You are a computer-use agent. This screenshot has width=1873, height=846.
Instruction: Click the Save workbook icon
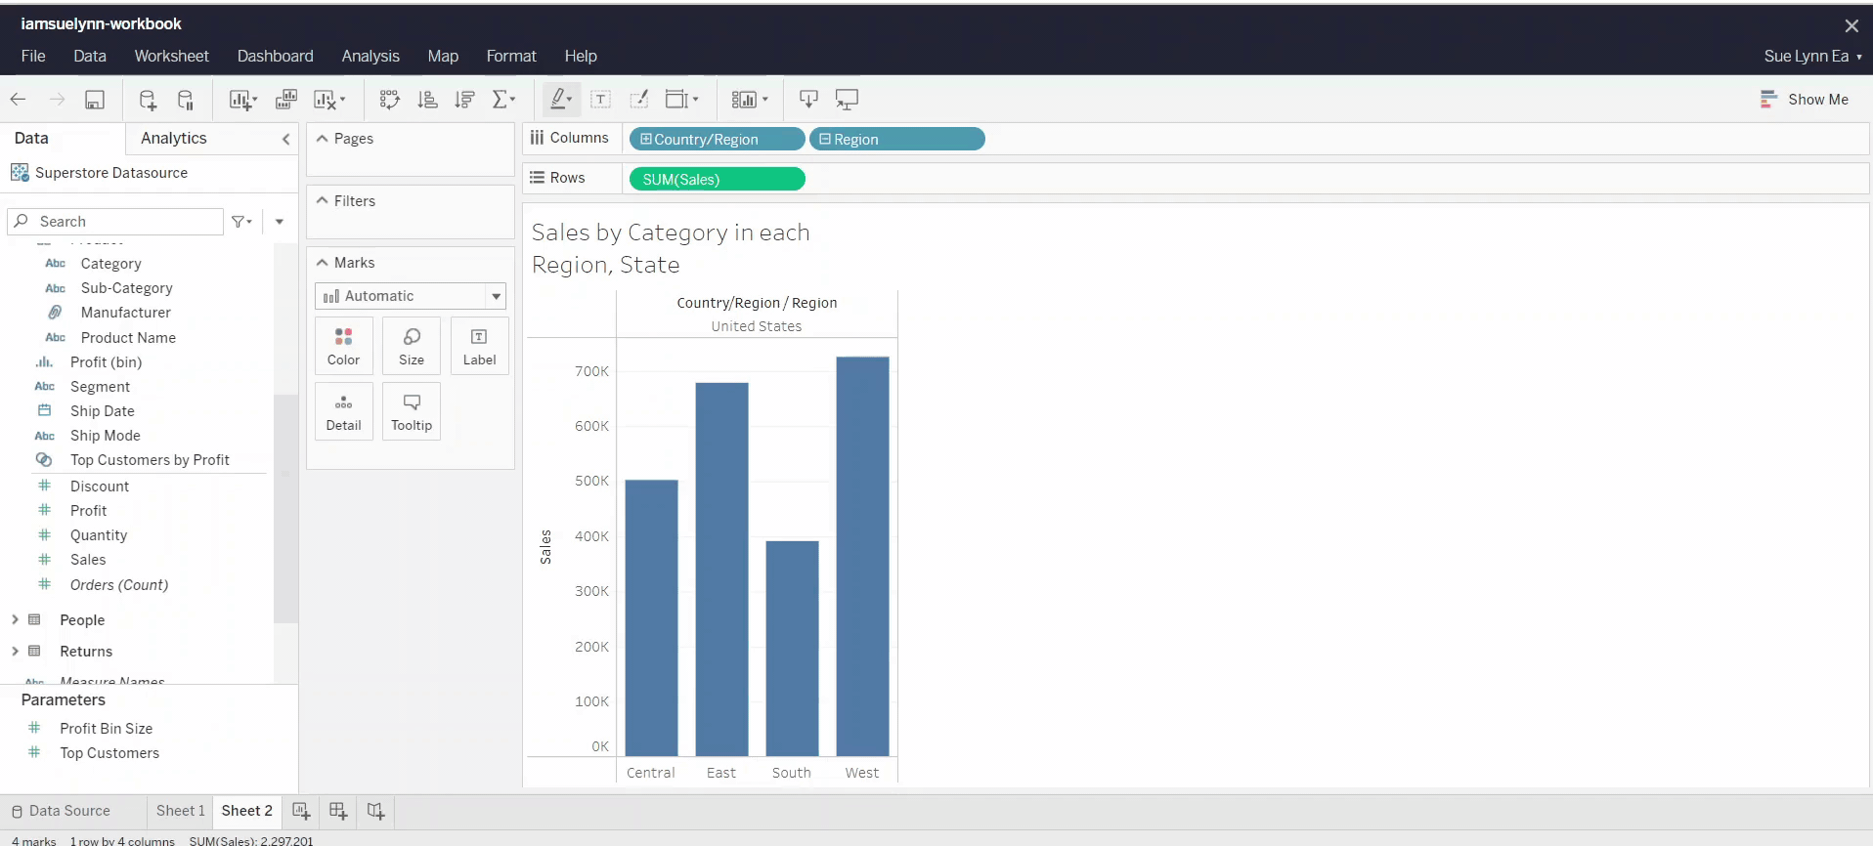pos(95,100)
